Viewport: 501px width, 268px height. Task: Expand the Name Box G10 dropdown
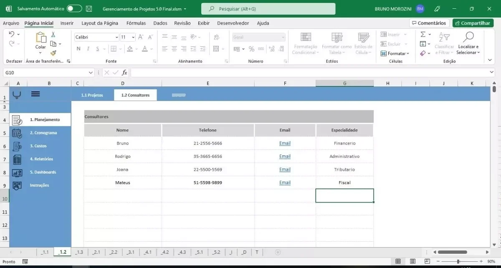pyautogui.click(x=91, y=73)
